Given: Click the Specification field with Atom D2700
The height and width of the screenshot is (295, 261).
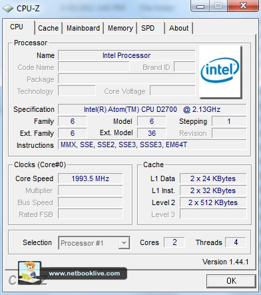Looking at the screenshot, I should tap(152, 109).
